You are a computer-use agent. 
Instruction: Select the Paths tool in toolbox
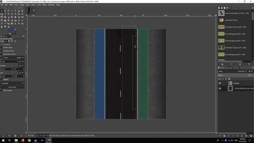click(x=2, y=14)
